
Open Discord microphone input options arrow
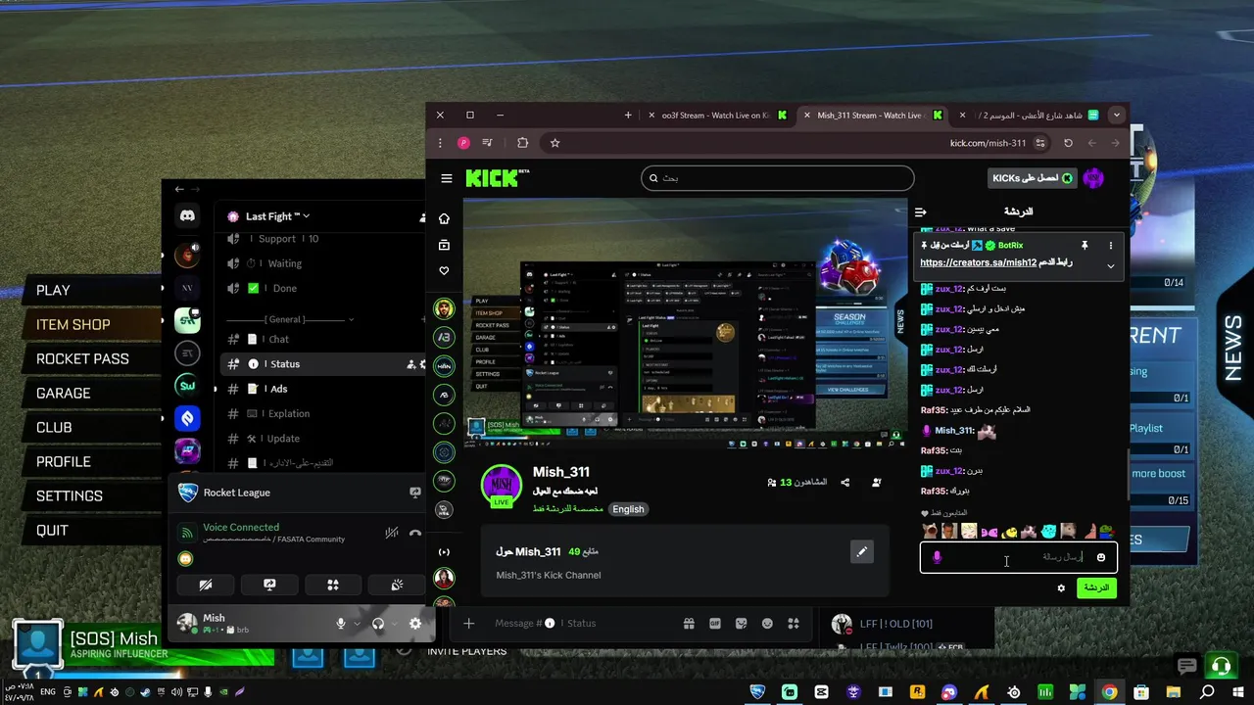pyautogui.click(x=357, y=624)
